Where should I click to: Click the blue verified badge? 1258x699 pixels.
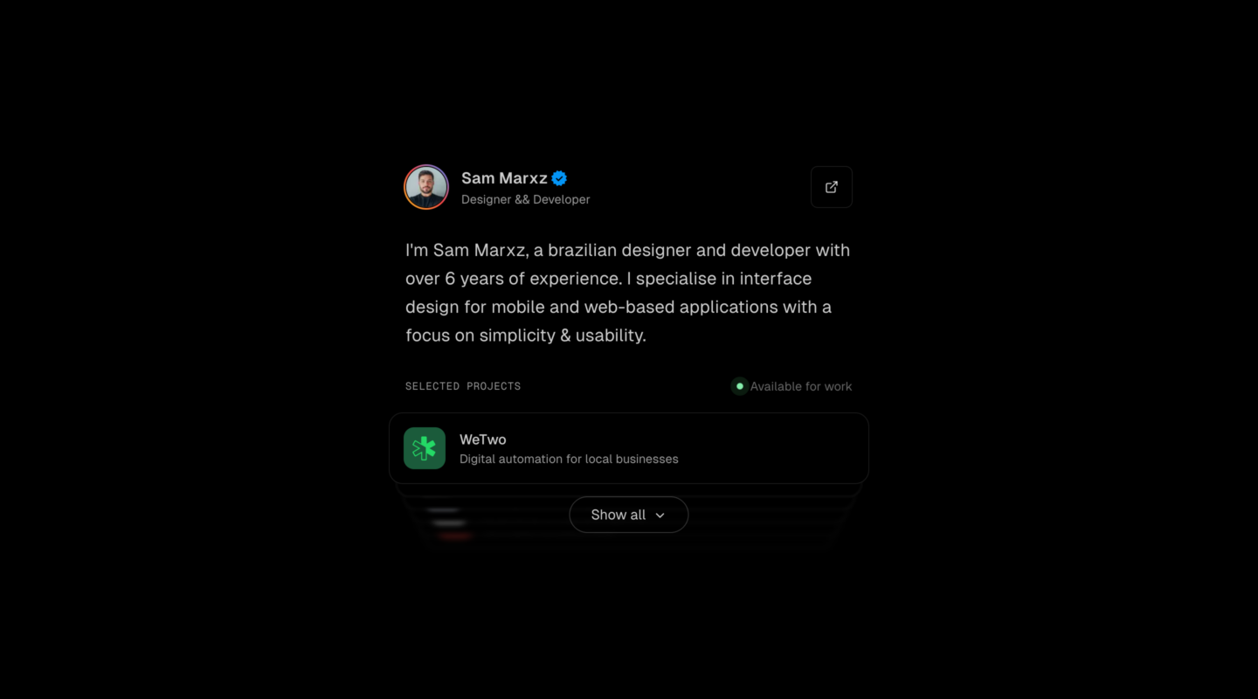pos(559,178)
